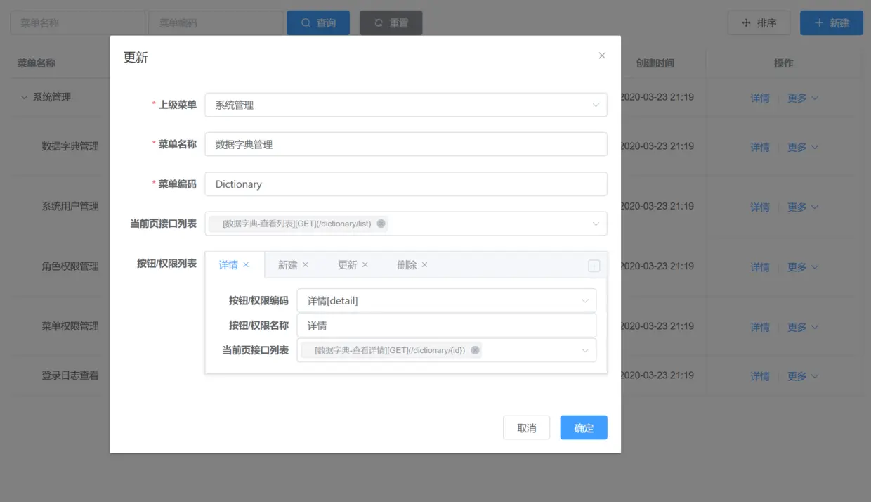Screen dimensions: 871x502
Task: Select the 数据字典管理 table row text
Action: pos(70,146)
